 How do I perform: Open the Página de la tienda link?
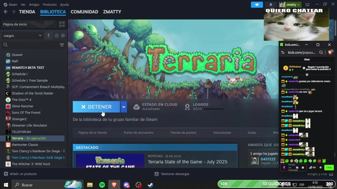(x=92, y=133)
